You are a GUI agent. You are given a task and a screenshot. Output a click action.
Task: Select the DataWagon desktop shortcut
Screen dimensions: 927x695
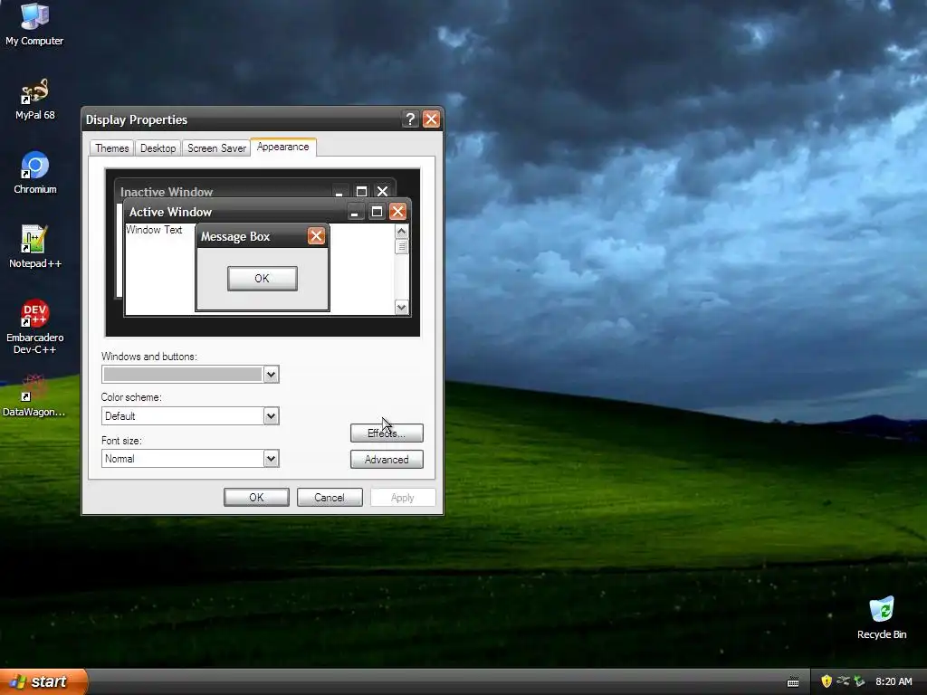[34, 395]
